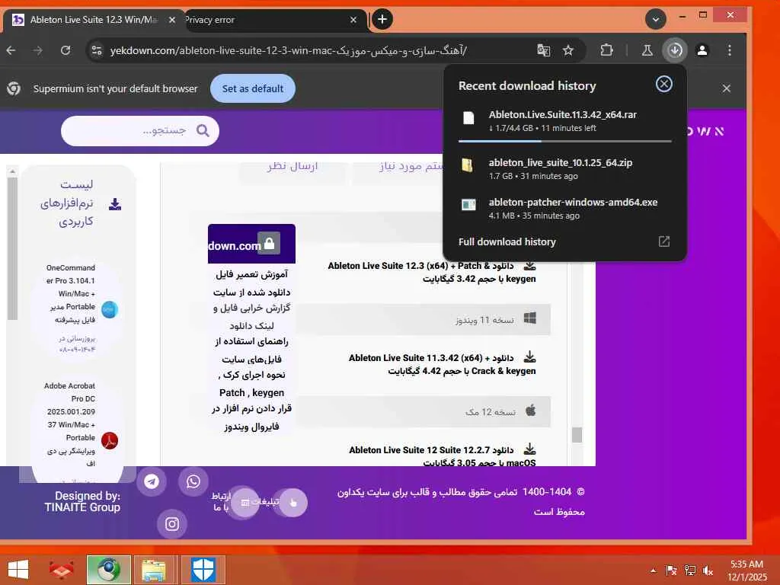Open the profile avatar menu
This screenshot has width=780, height=585.
click(x=702, y=50)
